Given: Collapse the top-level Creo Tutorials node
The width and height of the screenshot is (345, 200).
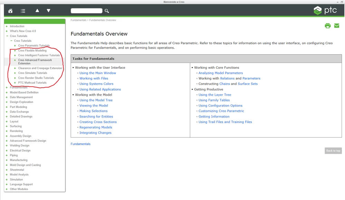Looking at the screenshot, I should pos(7,36).
